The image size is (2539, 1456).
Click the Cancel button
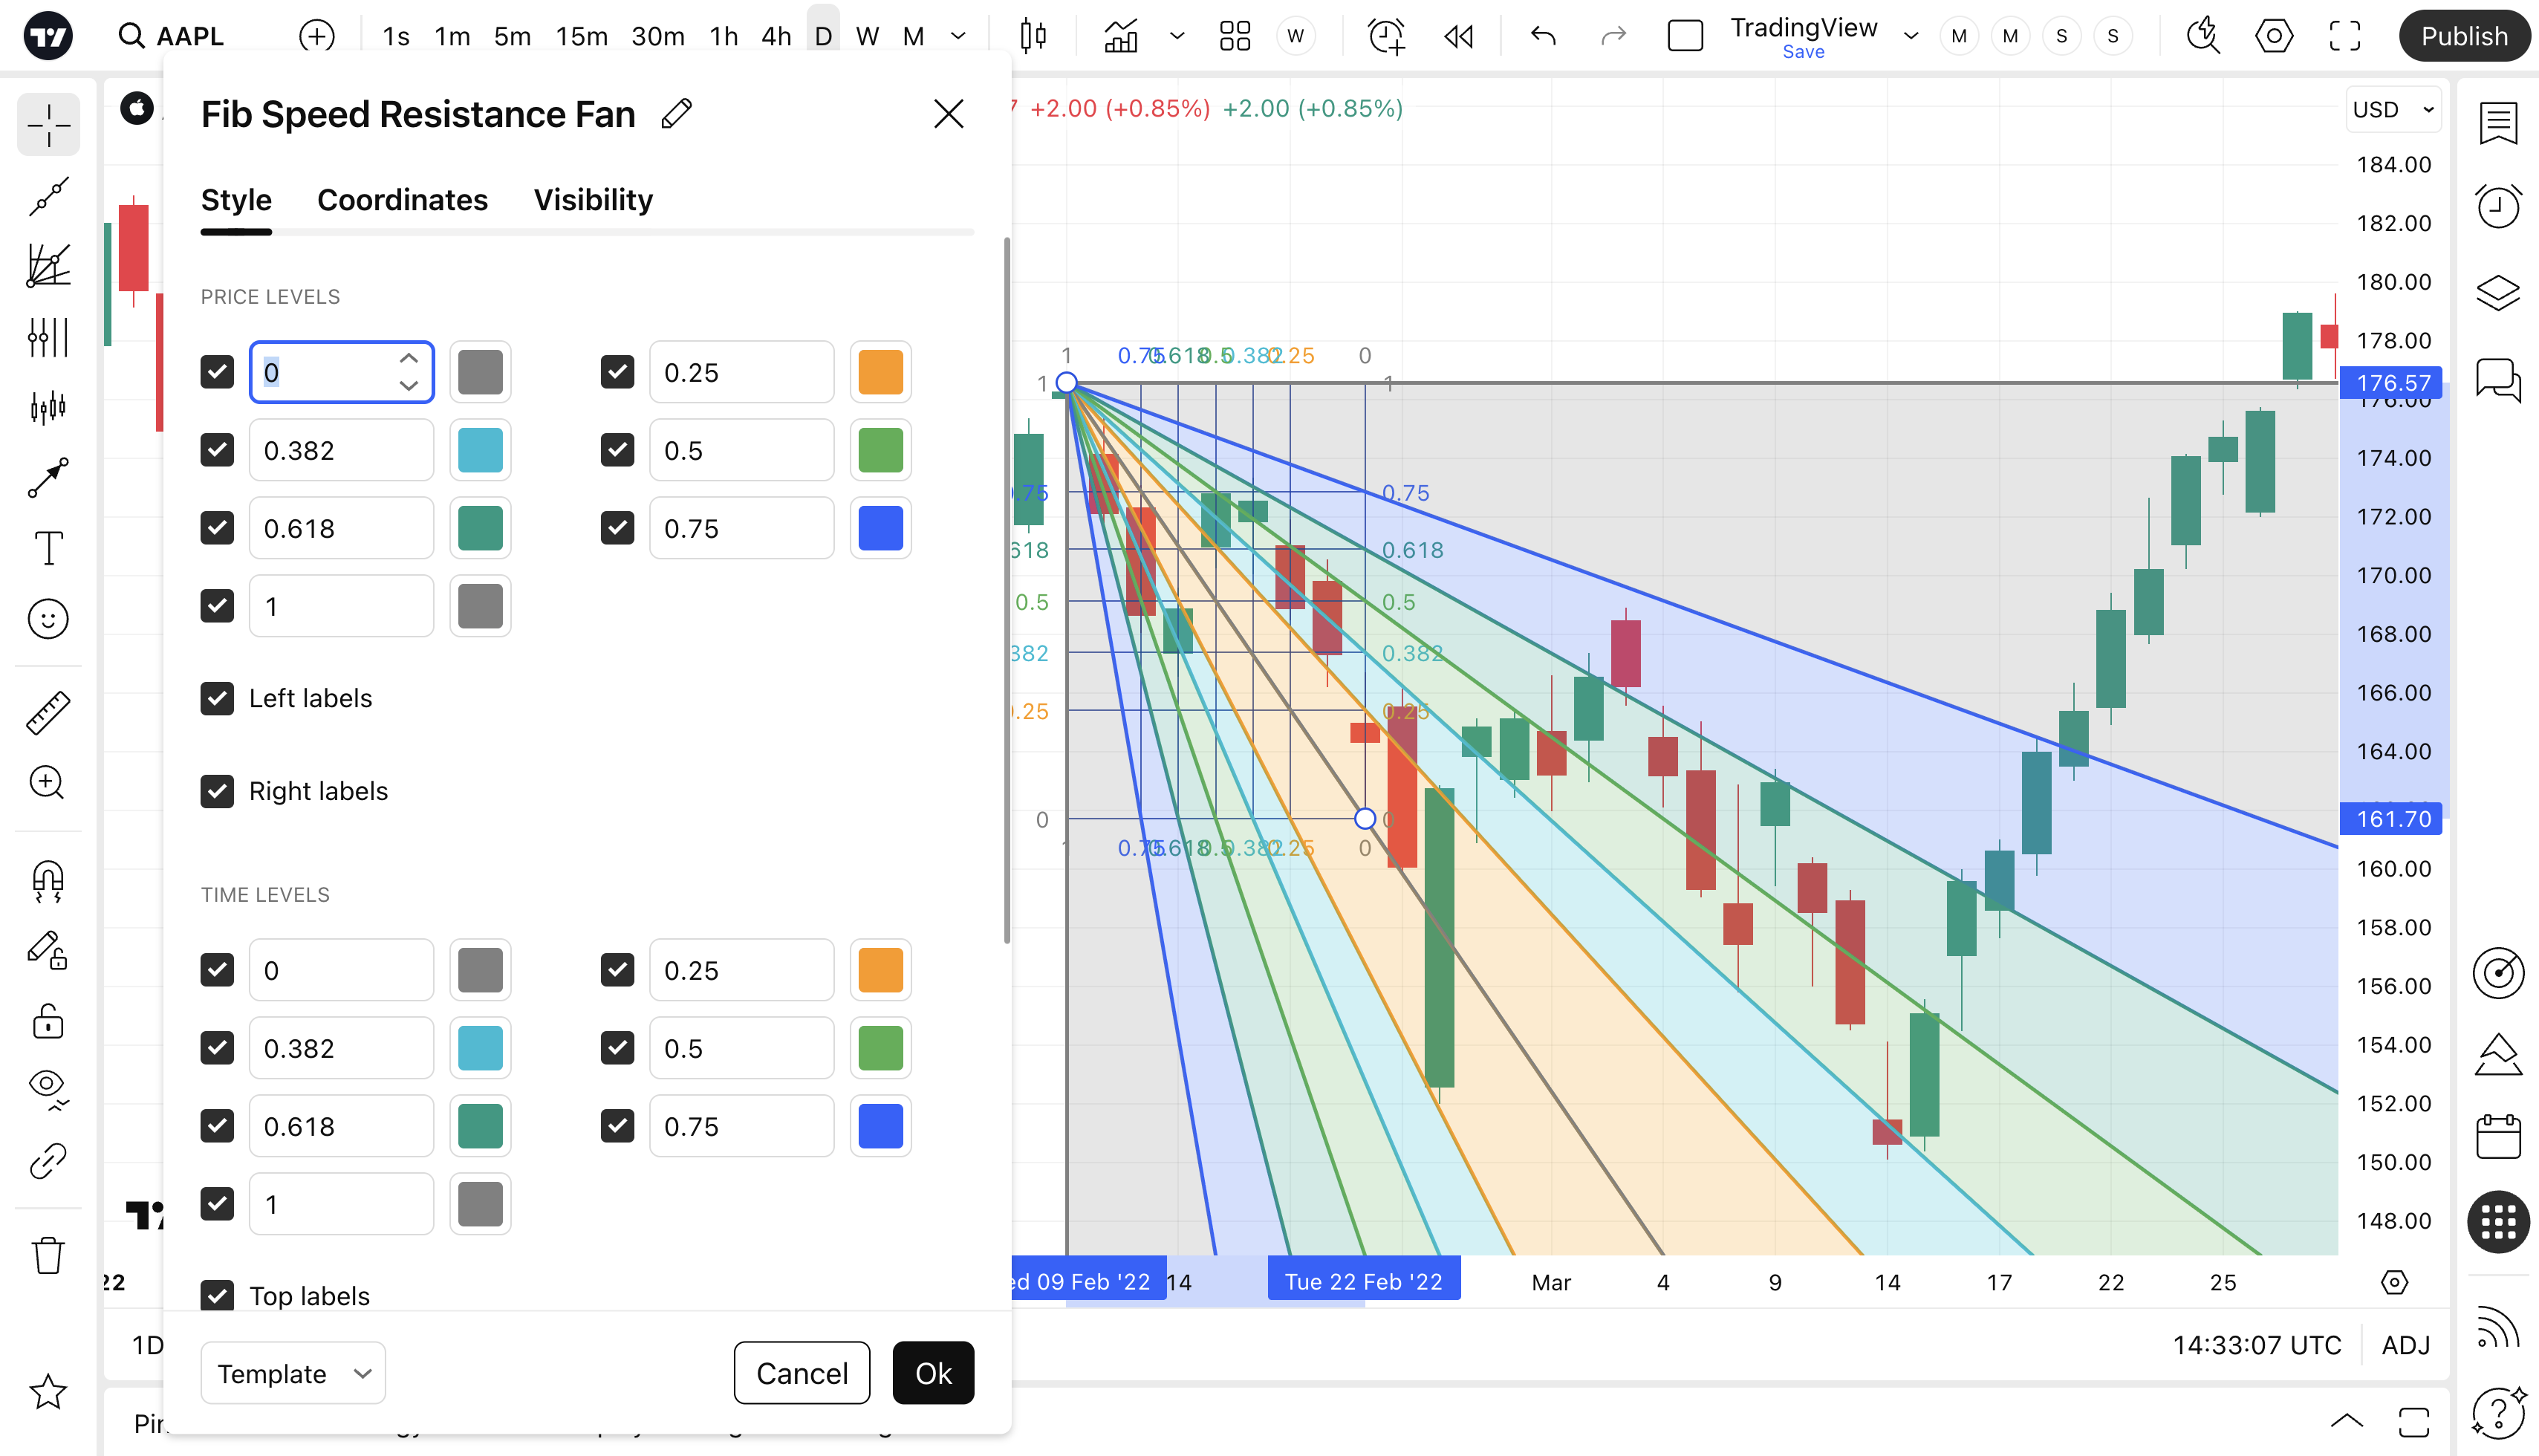[801, 1373]
